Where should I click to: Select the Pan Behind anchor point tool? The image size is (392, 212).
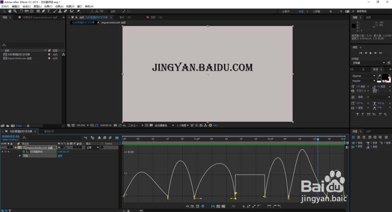point(32,11)
